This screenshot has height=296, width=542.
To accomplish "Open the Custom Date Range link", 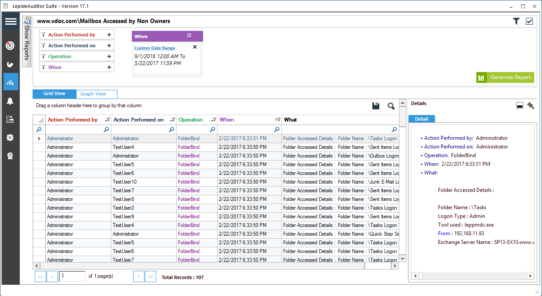I will click(154, 48).
